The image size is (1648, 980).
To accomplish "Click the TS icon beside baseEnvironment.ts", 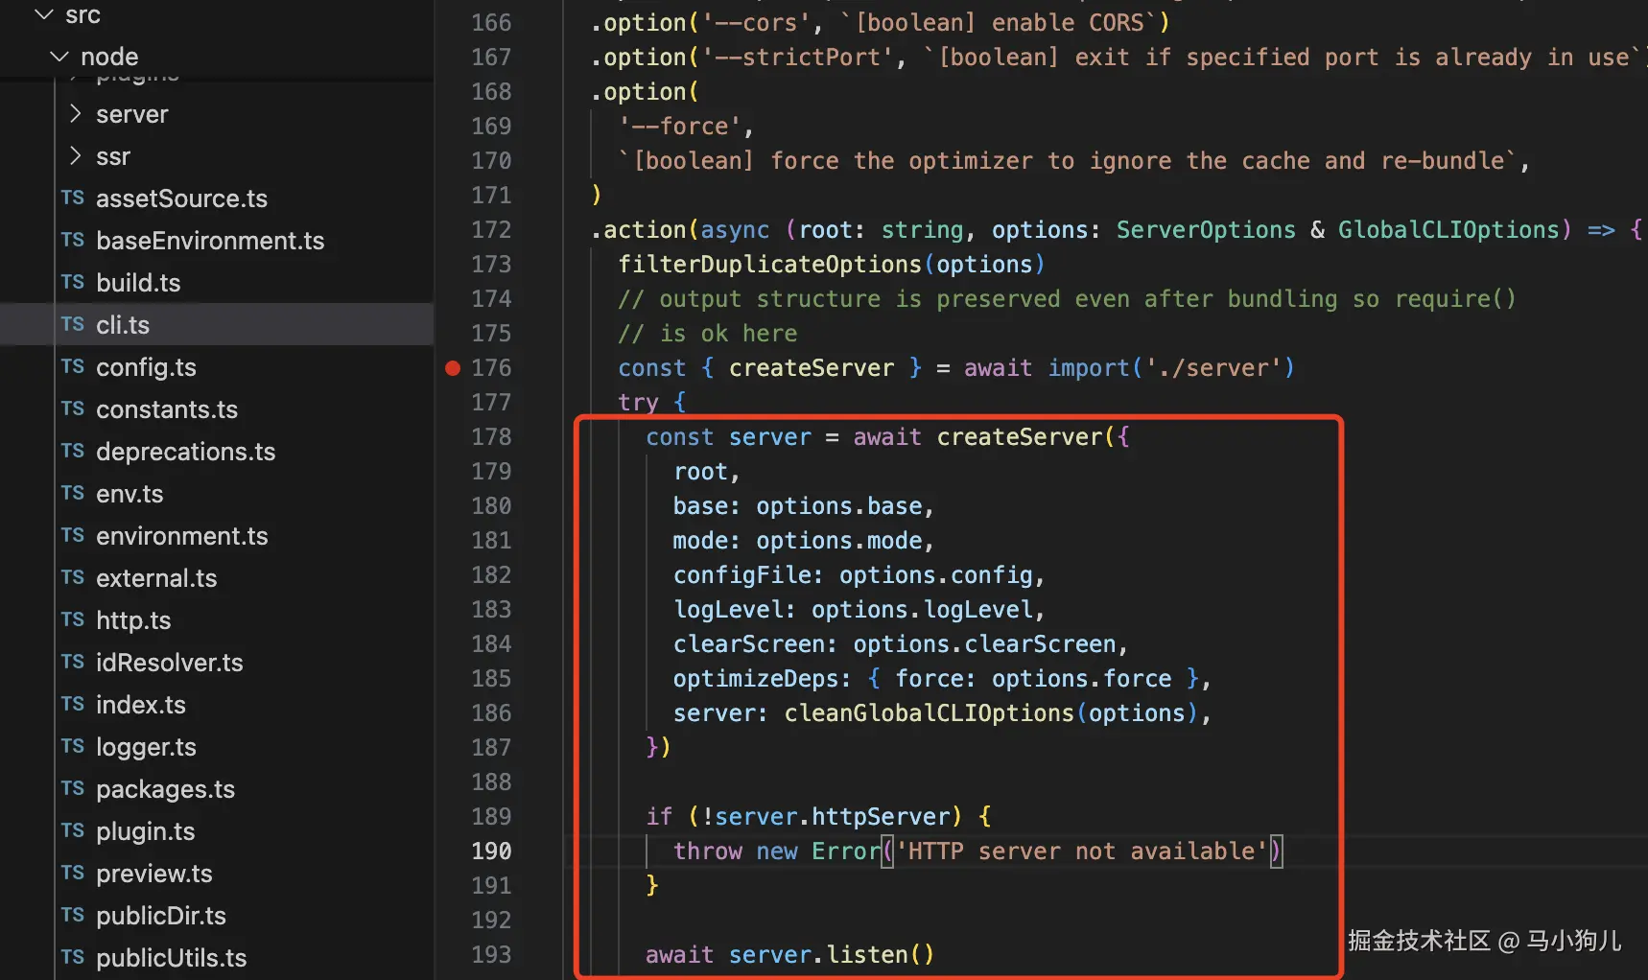I will coord(73,240).
